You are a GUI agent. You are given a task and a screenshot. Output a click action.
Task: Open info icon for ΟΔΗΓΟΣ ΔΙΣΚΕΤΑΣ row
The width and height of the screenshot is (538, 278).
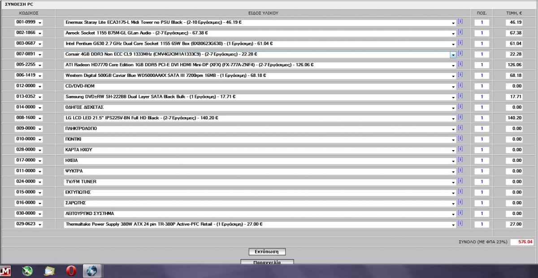point(460,106)
